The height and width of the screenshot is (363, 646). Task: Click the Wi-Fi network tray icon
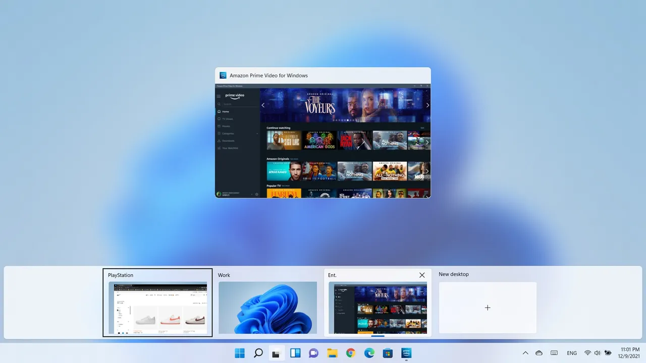(x=587, y=353)
